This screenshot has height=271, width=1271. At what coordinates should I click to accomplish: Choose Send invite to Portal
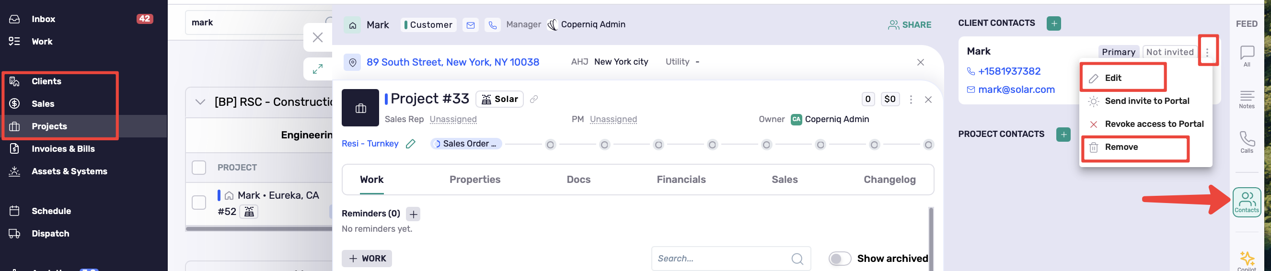coord(1147,101)
